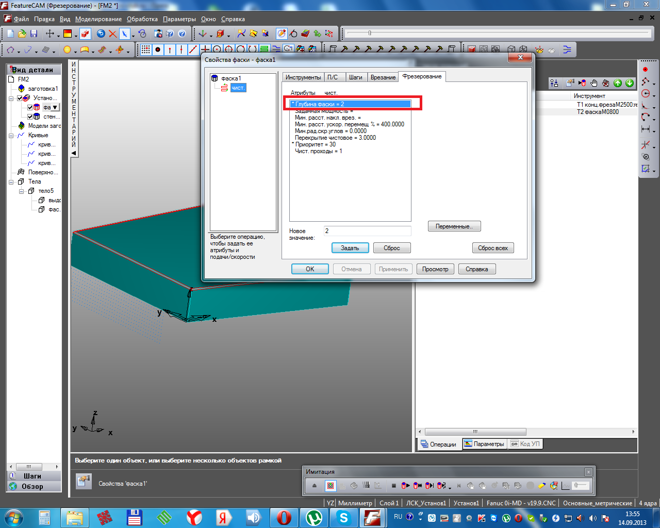Click the 2D simulation mode icon in Имитация
This screenshot has width=660, height=528.
331,485
